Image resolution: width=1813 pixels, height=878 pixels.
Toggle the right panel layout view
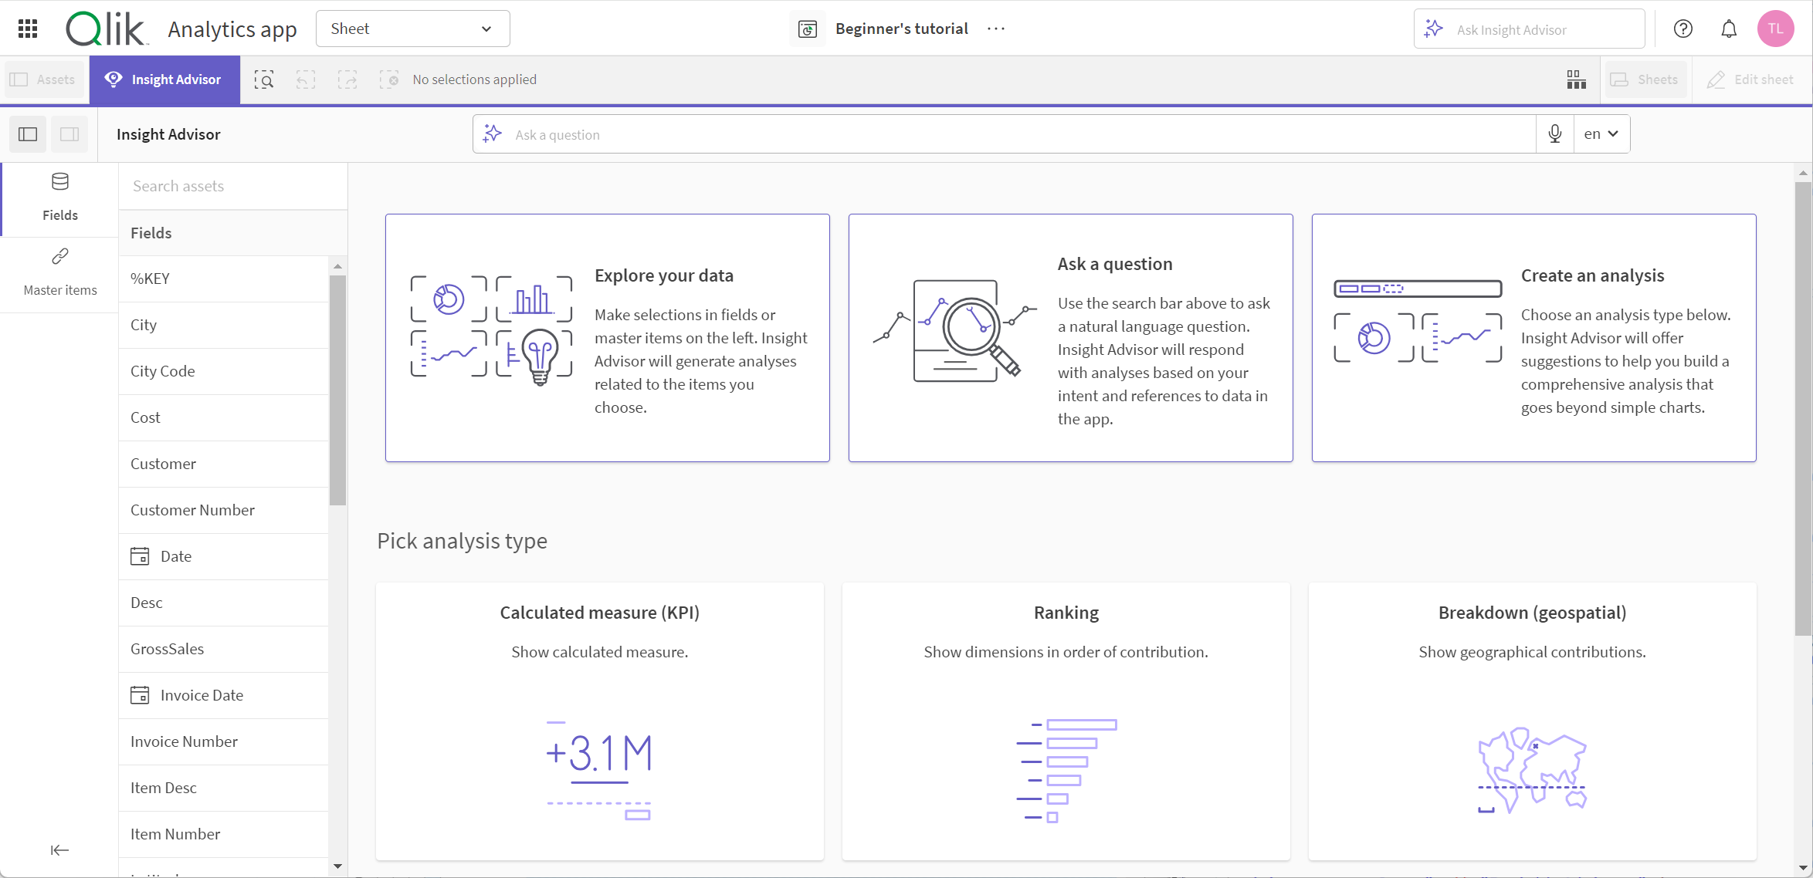click(69, 134)
